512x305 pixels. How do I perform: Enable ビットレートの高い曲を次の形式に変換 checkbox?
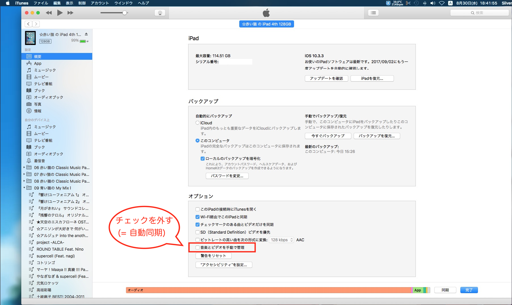(198, 240)
